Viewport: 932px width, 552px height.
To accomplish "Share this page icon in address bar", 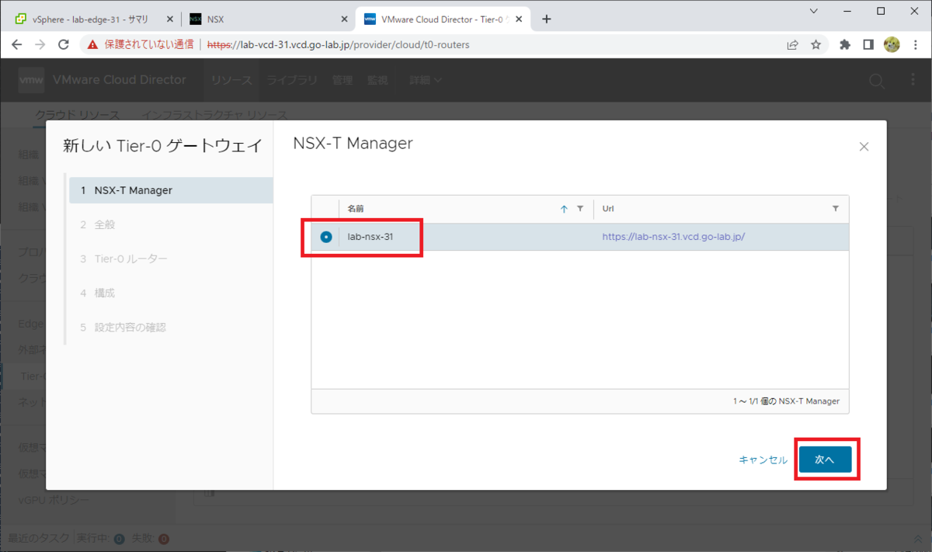I will point(792,45).
